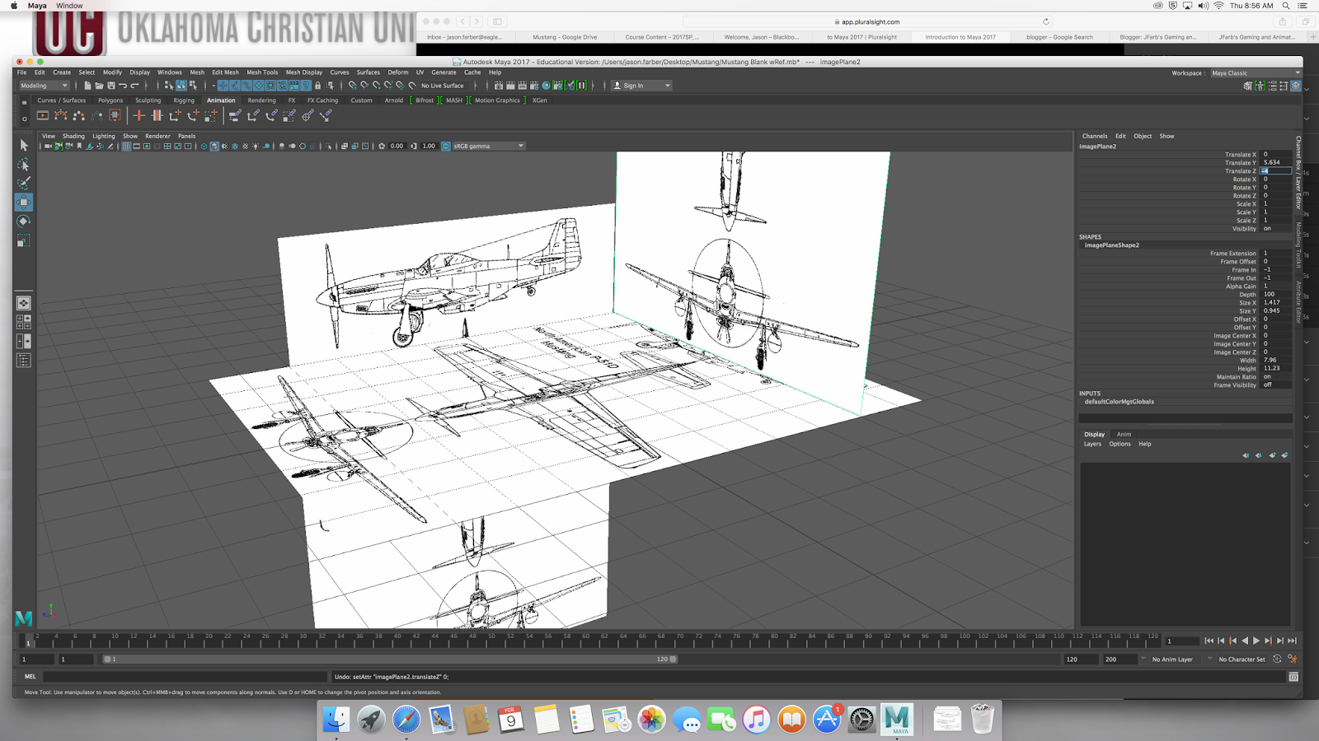Switch to the Polygons shelf tab
The width and height of the screenshot is (1319, 741).
tap(112, 100)
